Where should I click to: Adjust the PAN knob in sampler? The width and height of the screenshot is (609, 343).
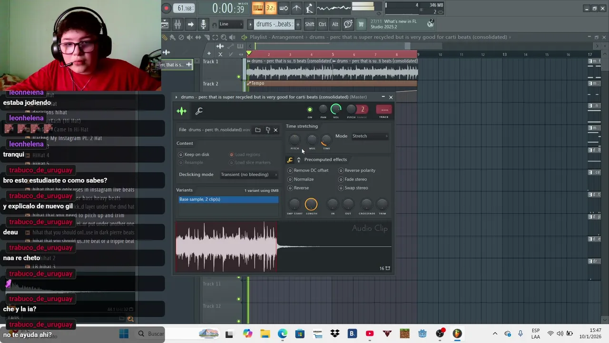point(323,110)
